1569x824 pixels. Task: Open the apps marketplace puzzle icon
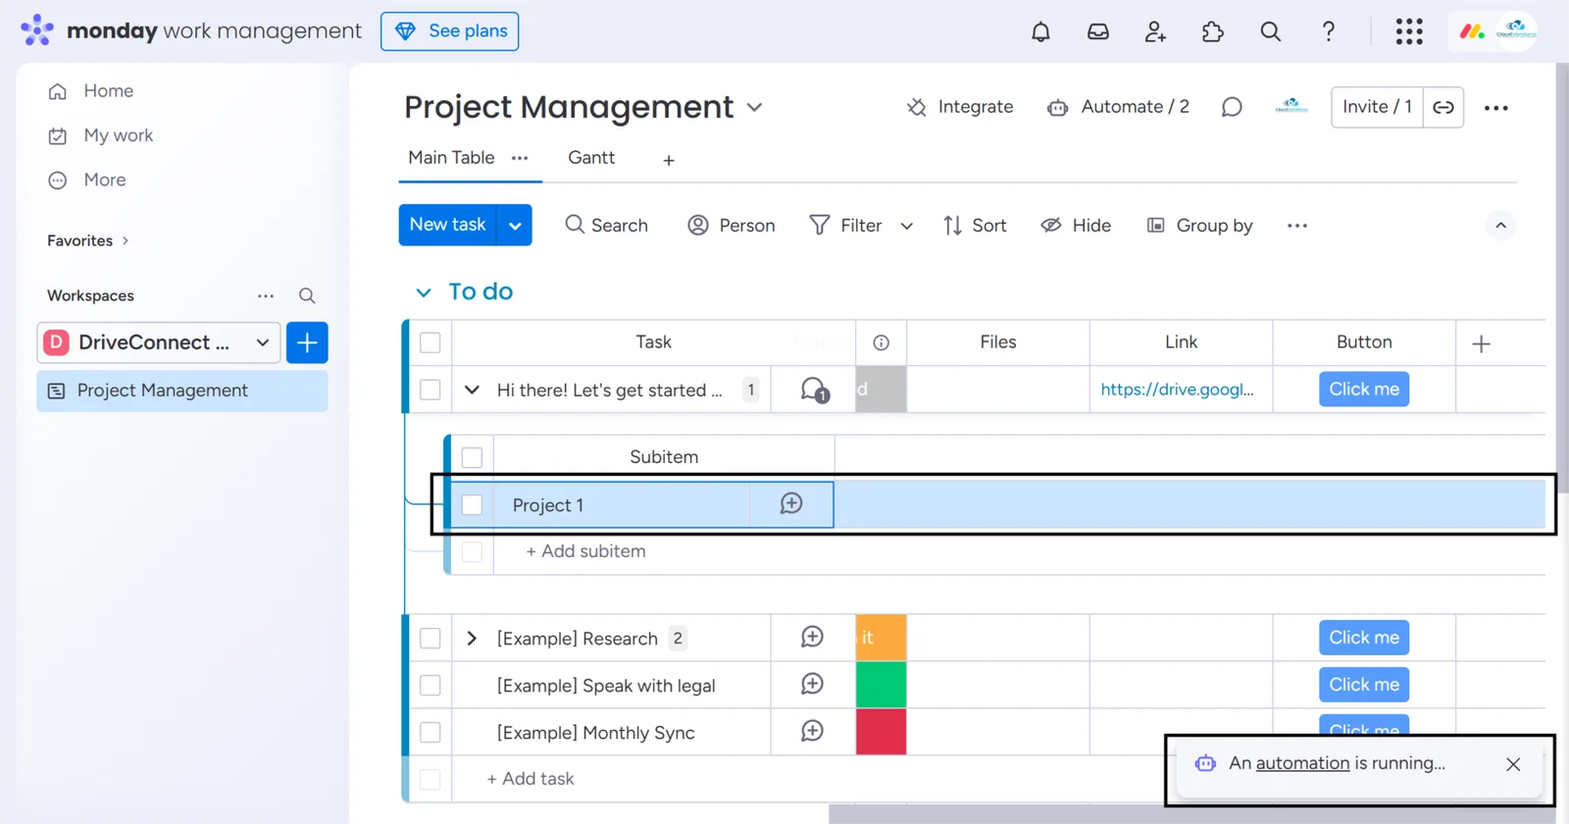[x=1213, y=31]
